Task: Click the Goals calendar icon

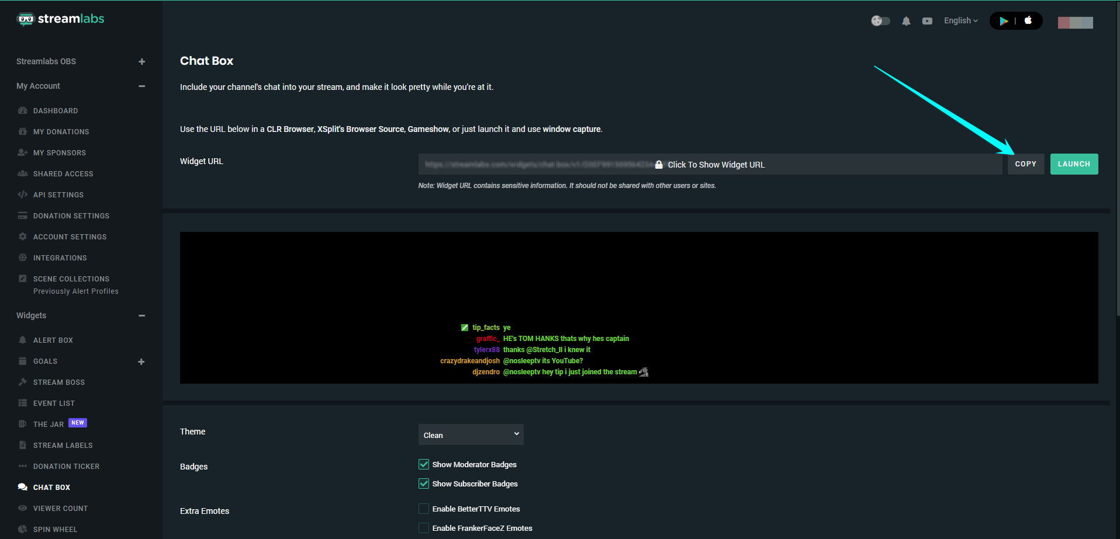Action: [x=23, y=361]
